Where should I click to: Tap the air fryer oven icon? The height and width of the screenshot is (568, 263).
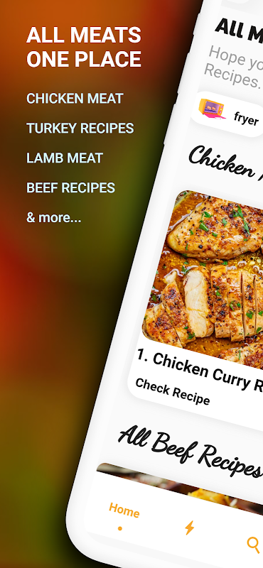[213, 109]
